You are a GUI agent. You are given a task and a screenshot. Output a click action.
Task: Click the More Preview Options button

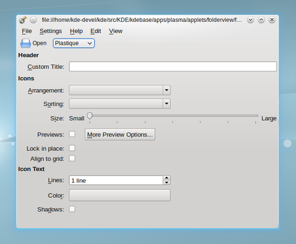[x=120, y=134]
